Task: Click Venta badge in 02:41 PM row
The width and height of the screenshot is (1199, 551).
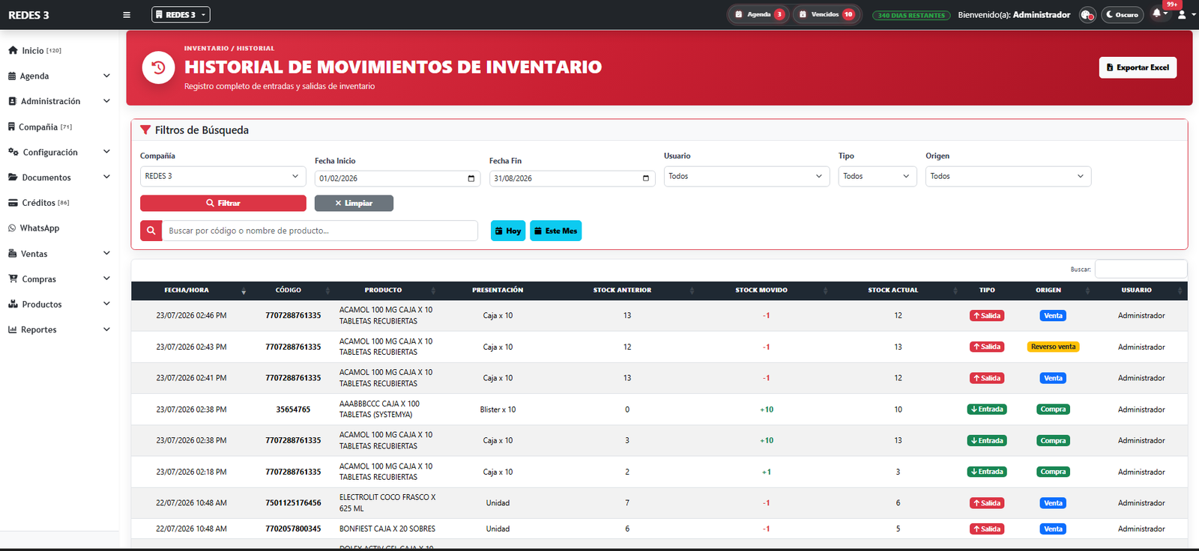Action: click(1053, 378)
